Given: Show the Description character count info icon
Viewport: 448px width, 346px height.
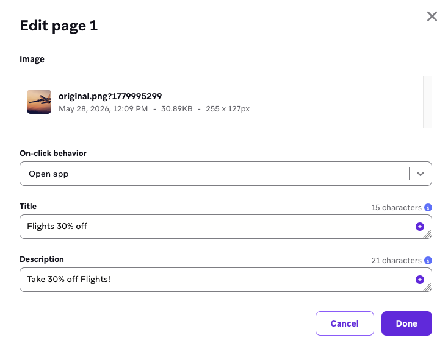Looking at the screenshot, I should click(x=428, y=261).
